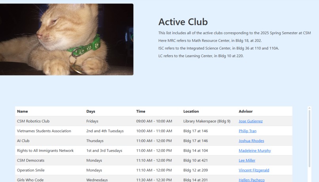
Task: Open advisor link Joshua Rhodes
Action: coord(251,141)
